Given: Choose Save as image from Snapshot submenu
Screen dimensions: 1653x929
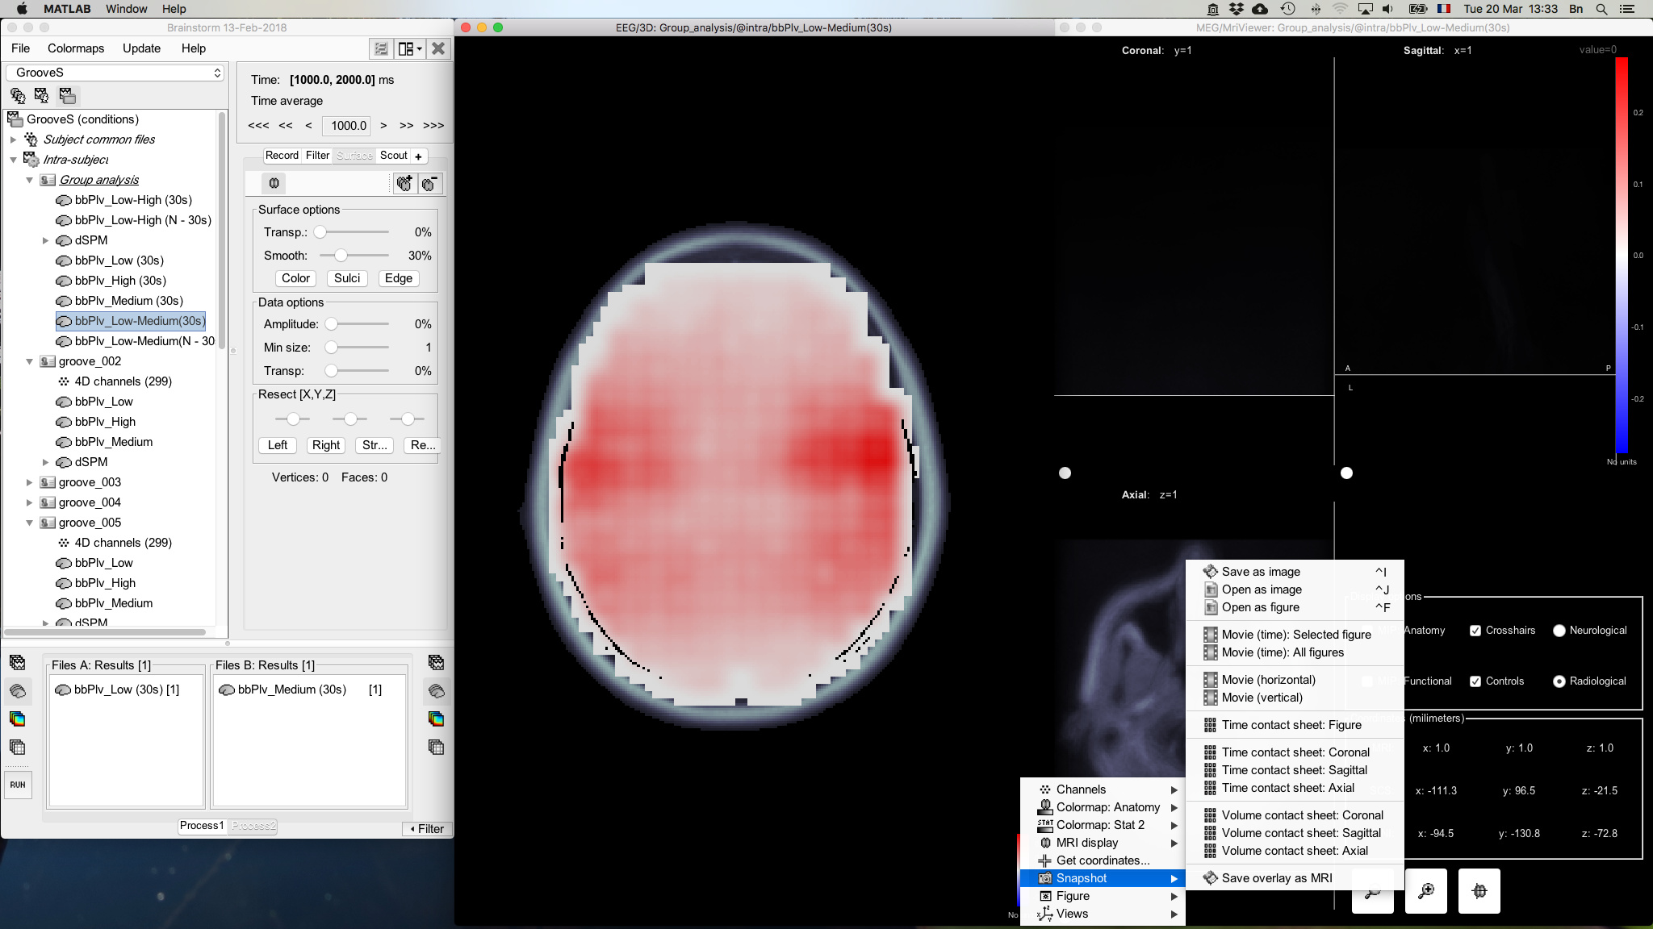Looking at the screenshot, I should coord(1295,572).
